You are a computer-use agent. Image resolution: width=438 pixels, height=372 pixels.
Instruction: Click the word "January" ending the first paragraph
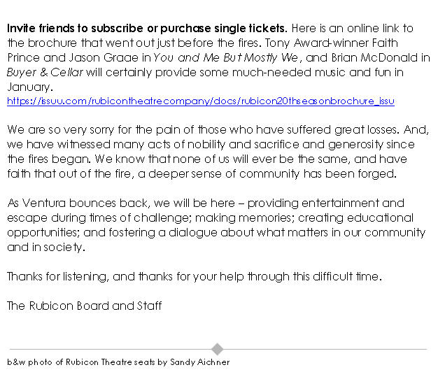pos(29,87)
